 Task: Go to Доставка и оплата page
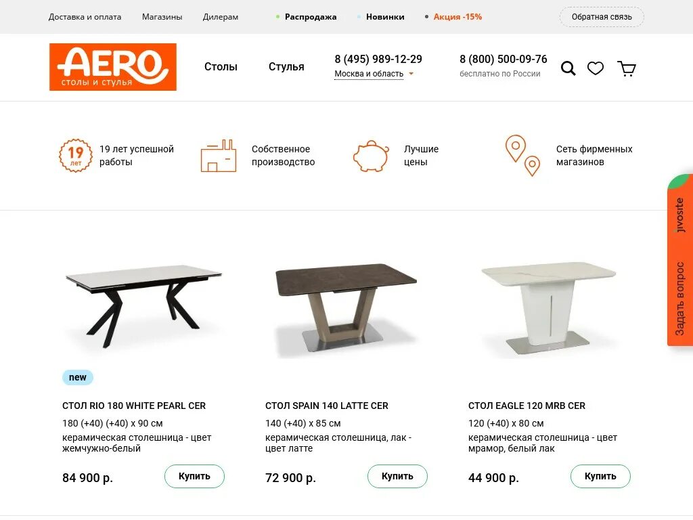click(x=85, y=17)
